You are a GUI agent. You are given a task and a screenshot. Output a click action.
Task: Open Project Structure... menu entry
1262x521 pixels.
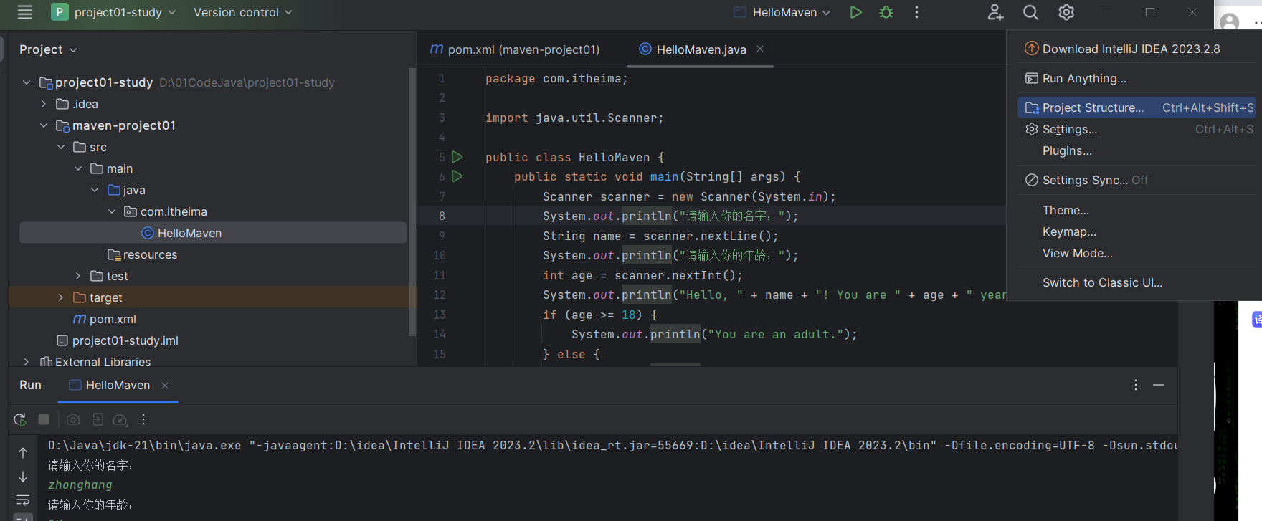pos(1137,107)
